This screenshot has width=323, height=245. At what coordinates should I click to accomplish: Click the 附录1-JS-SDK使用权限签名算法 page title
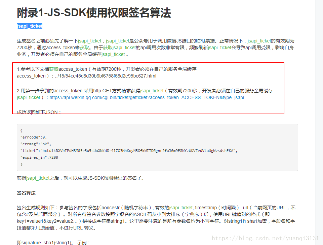(x=94, y=13)
